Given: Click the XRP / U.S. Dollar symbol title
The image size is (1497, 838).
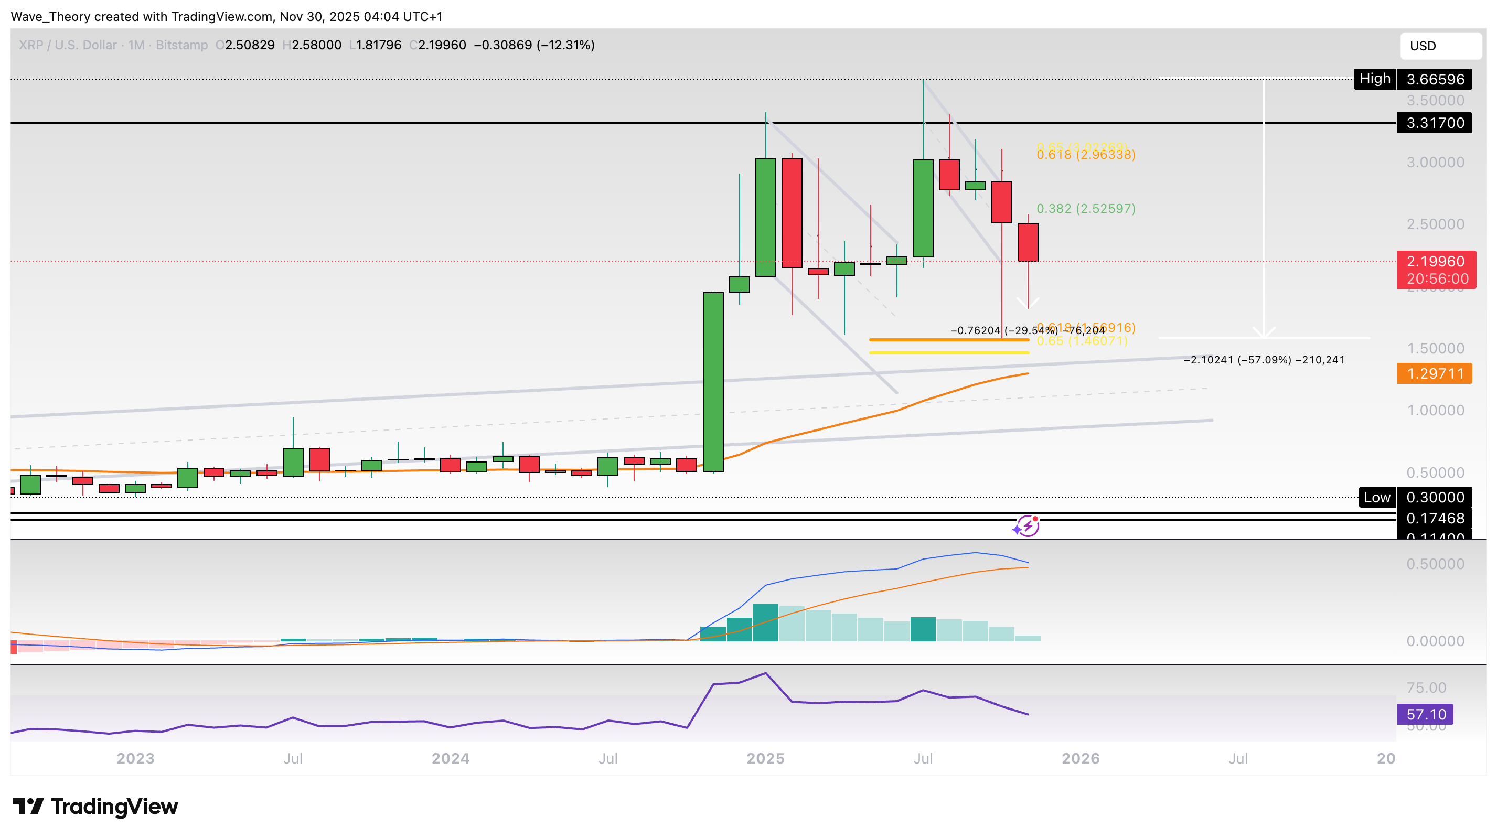Looking at the screenshot, I should [68, 45].
